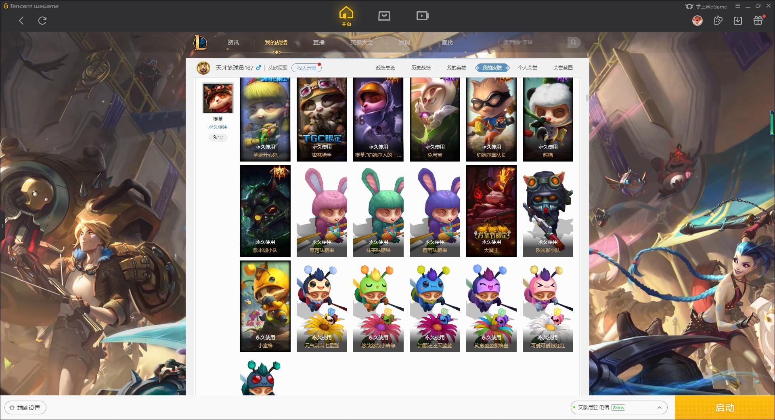775x420 pixels.
Task: Click the 启动 launch button
Action: [725, 408]
